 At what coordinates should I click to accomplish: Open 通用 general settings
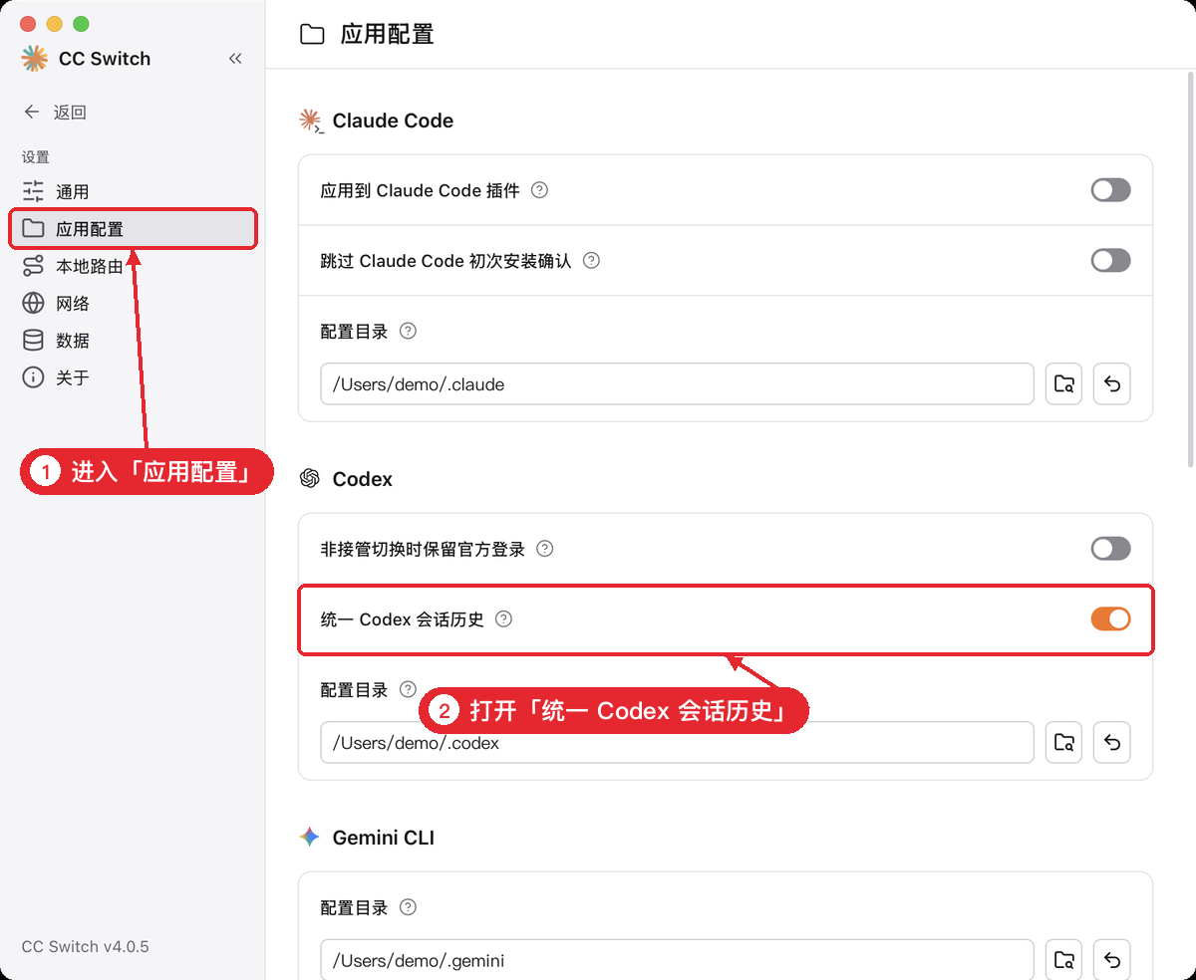133,191
